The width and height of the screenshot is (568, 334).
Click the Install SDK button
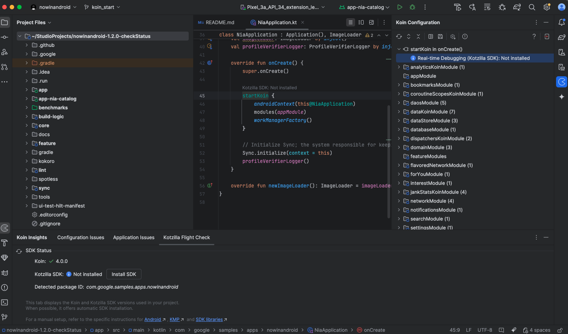pyautogui.click(x=124, y=274)
